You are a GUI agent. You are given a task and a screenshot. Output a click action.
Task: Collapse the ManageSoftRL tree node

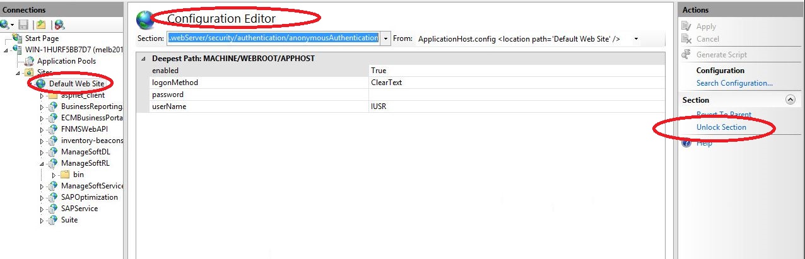[x=42, y=163]
